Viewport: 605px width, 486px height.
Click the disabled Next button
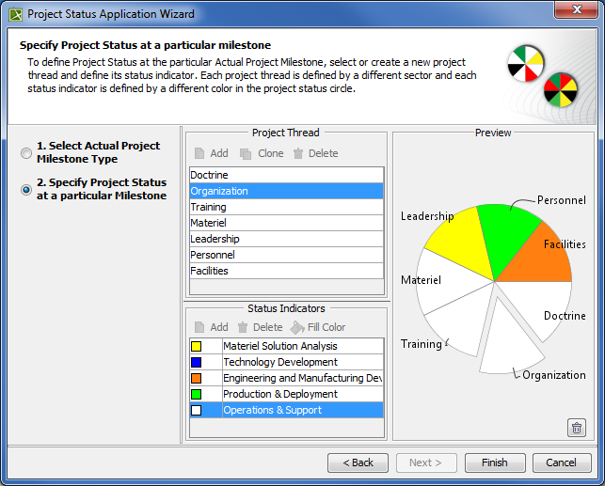click(426, 462)
